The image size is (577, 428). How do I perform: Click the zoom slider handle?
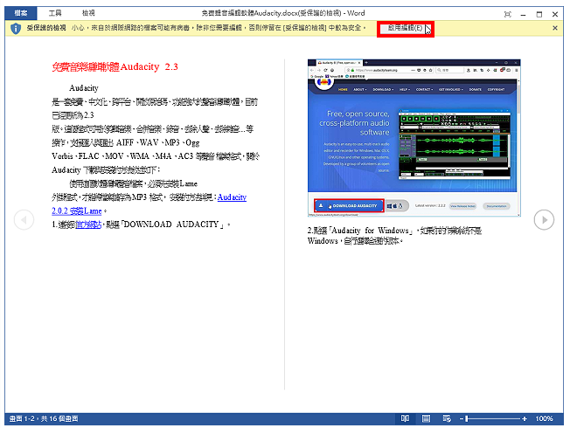click(x=467, y=418)
